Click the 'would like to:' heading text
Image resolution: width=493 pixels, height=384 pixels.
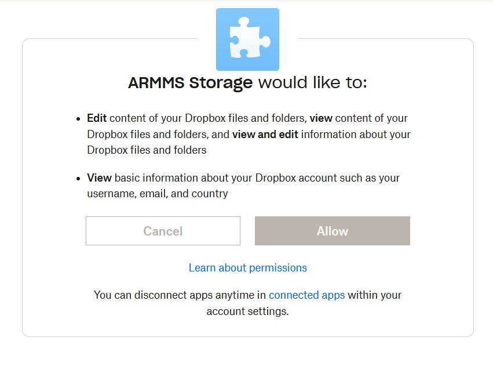coord(312,83)
